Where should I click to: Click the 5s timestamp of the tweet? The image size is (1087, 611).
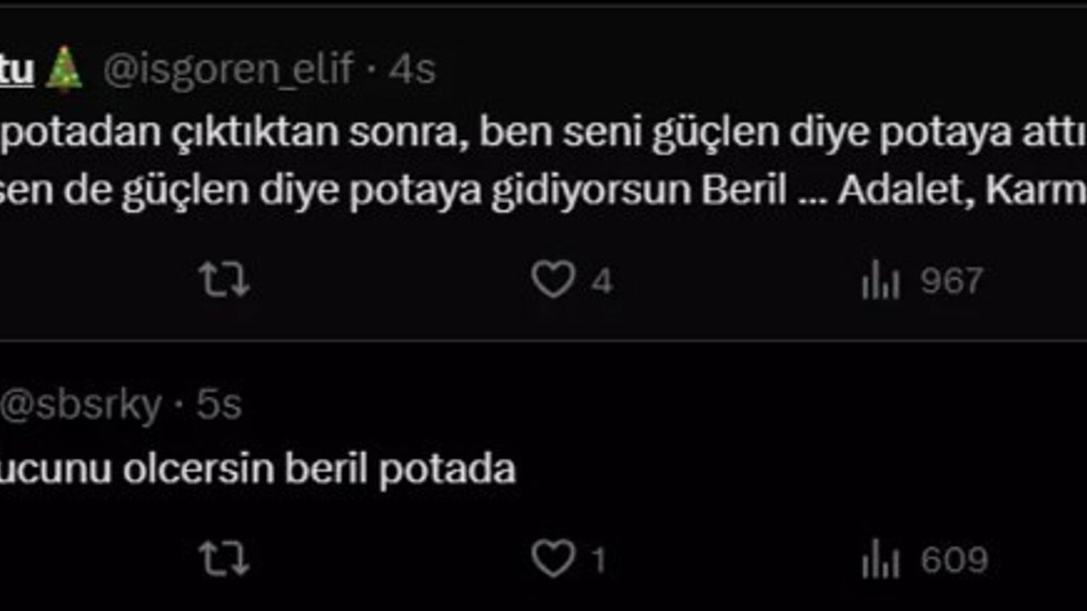219,406
